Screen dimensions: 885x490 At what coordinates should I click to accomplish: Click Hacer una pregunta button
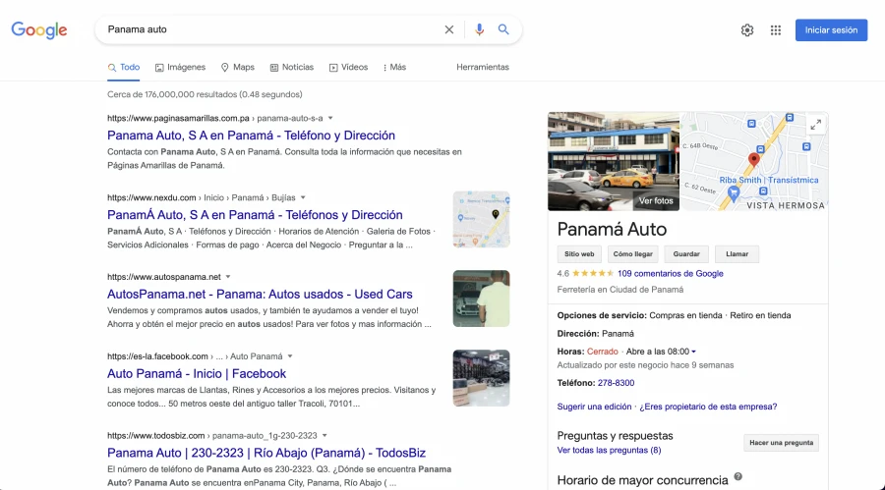[x=781, y=443]
